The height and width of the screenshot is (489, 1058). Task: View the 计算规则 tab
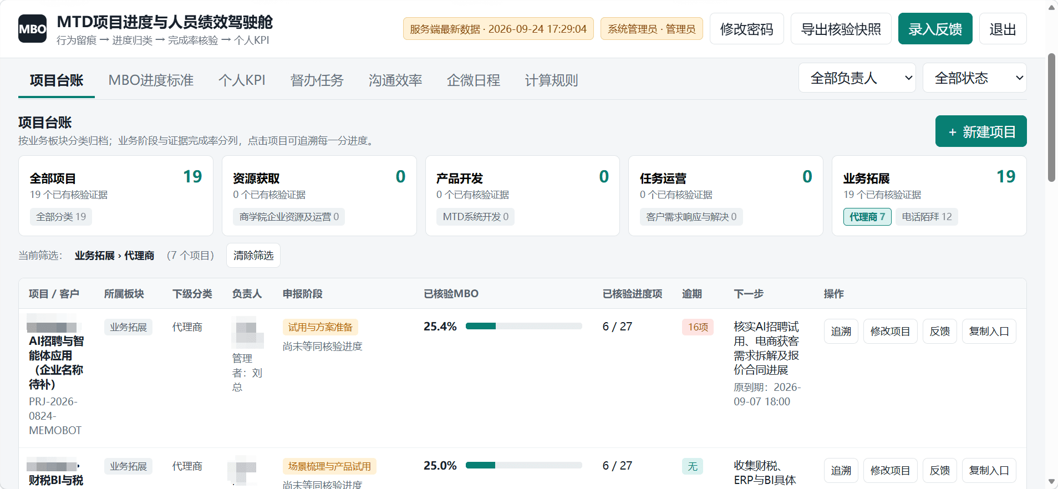coord(551,80)
